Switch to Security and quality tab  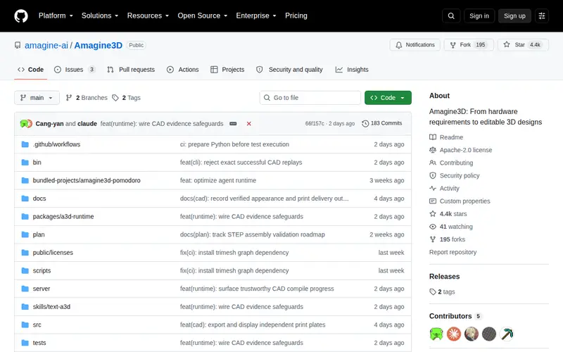tap(289, 70)
